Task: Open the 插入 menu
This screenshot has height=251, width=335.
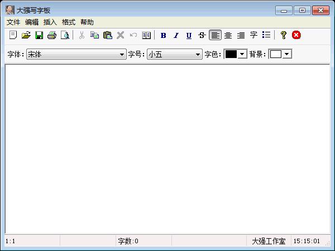Action: (50, 22)
